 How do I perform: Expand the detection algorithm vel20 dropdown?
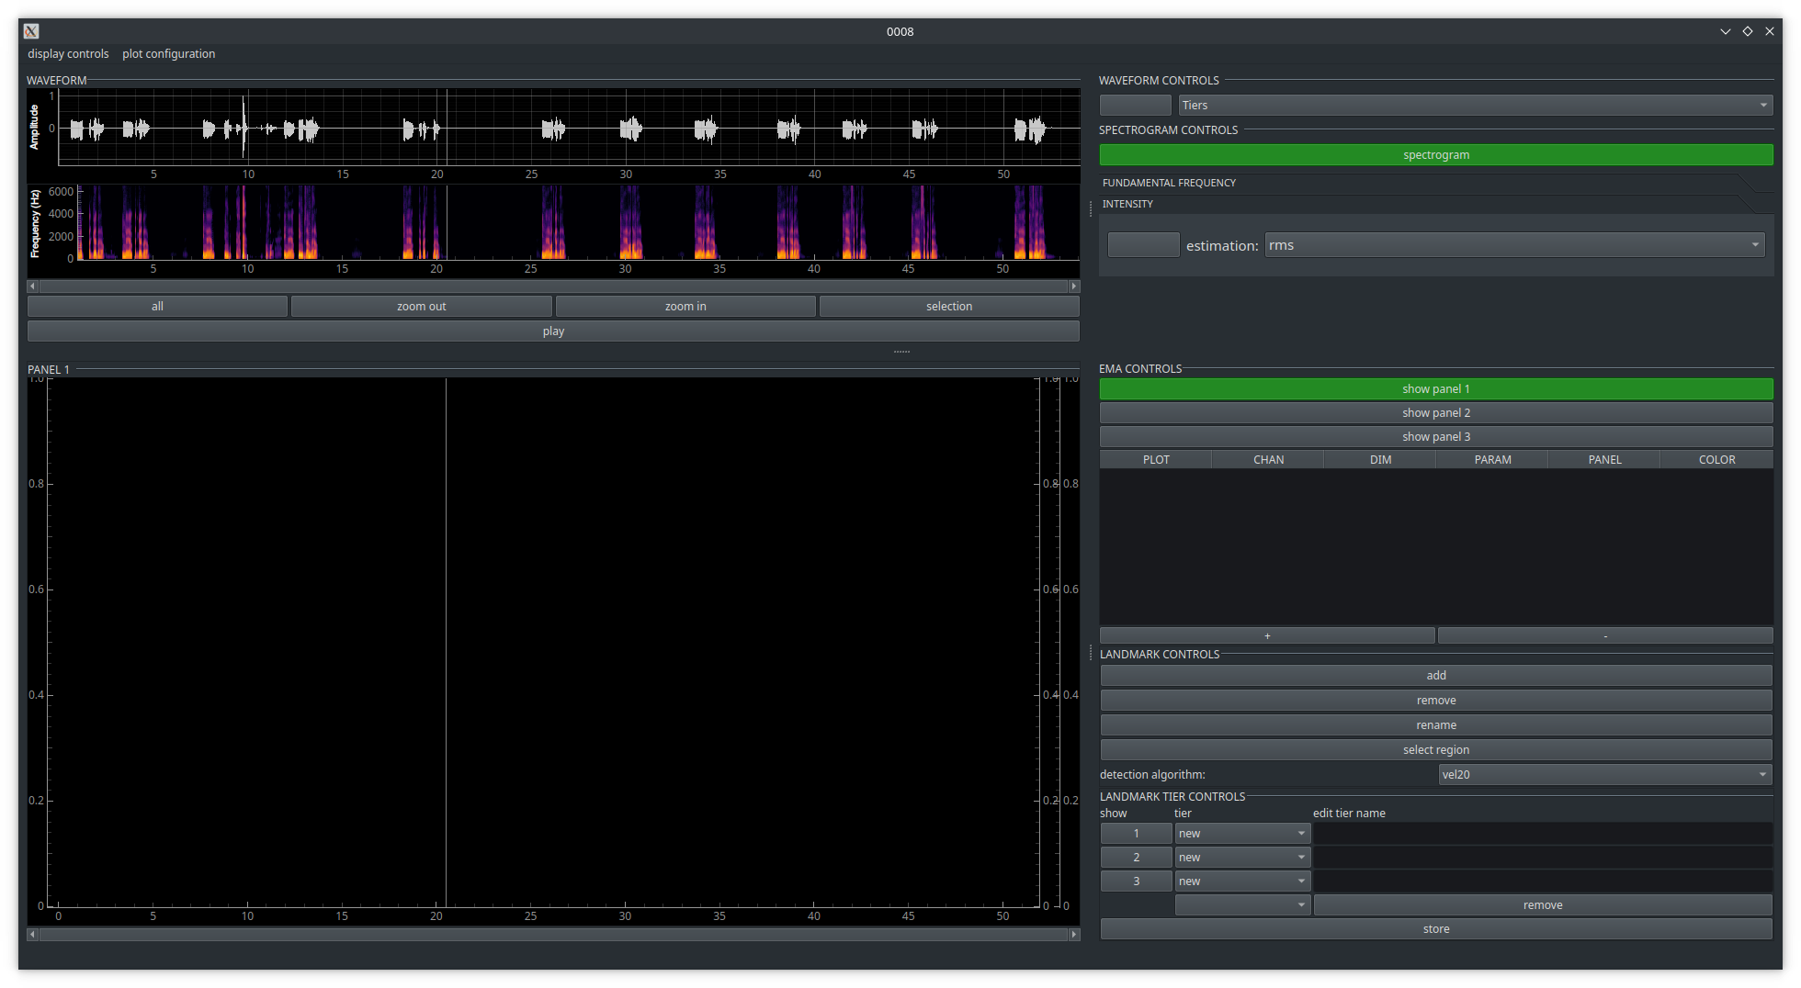(x=1604, y=775)
